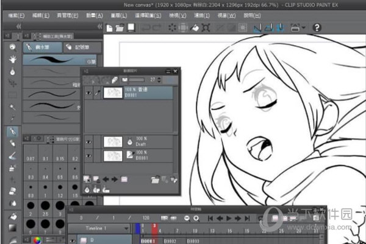Open the Edit (E) menu

(x=41, y=16)
